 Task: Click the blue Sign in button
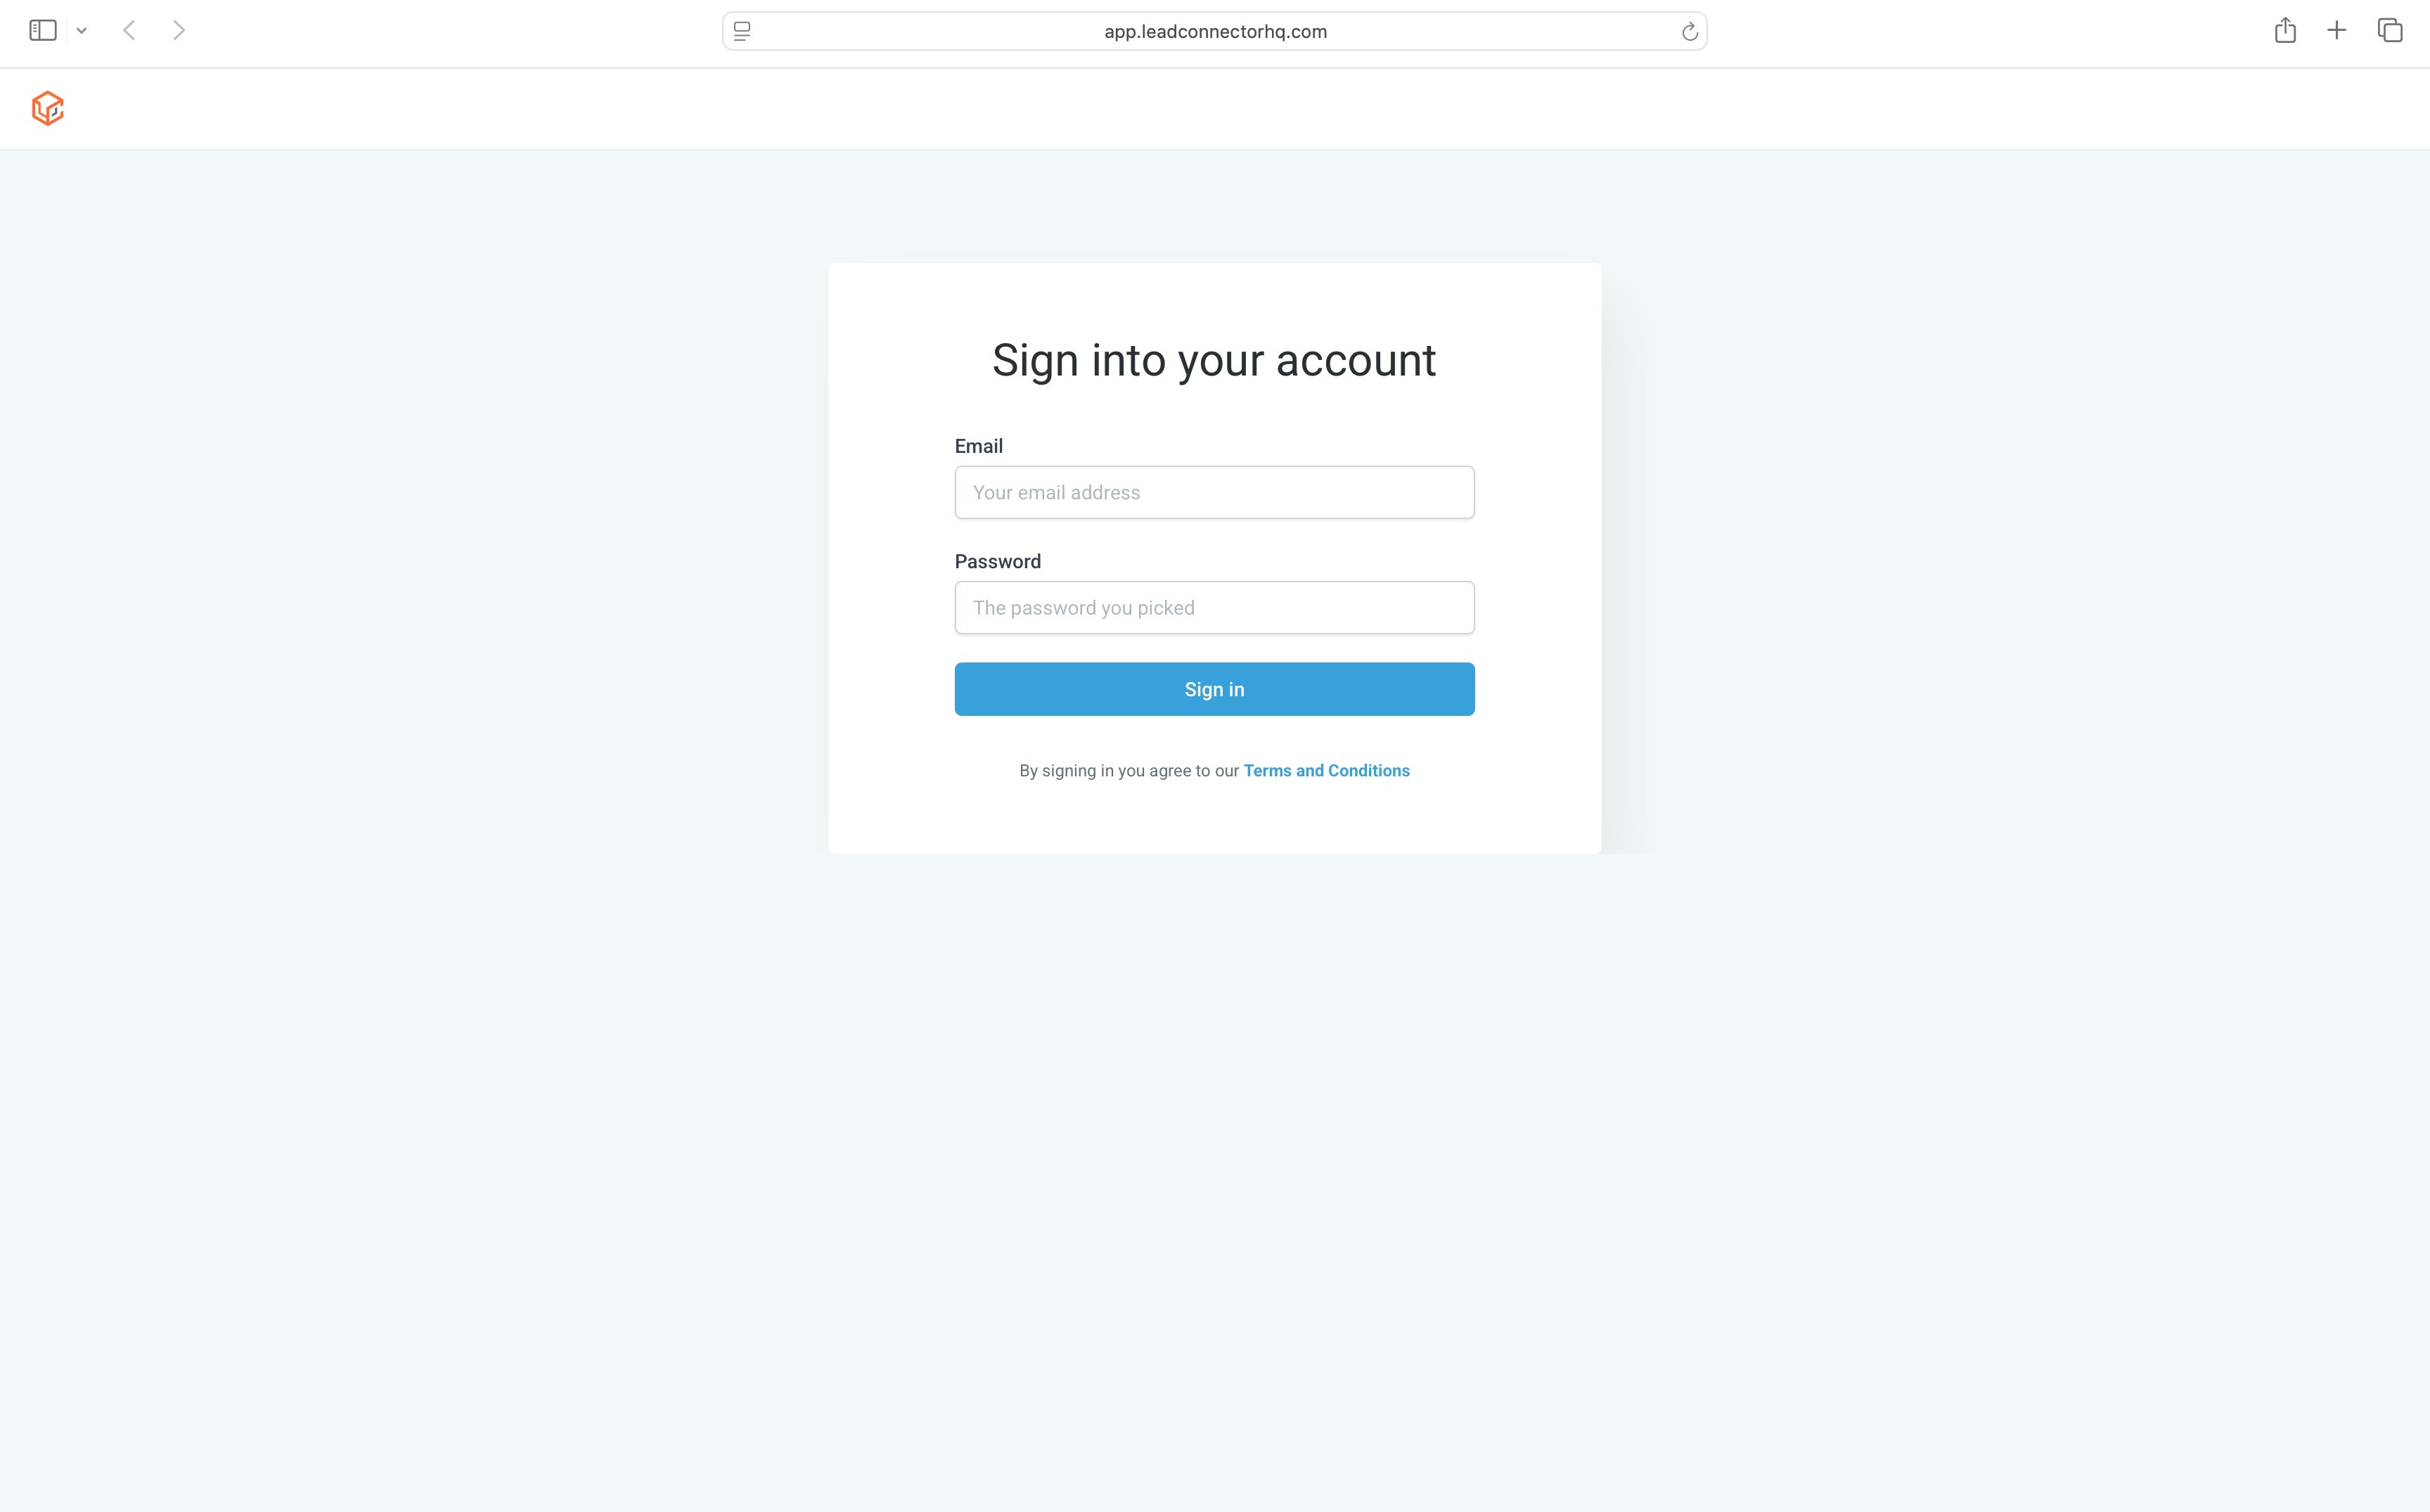coord(1214,689)
